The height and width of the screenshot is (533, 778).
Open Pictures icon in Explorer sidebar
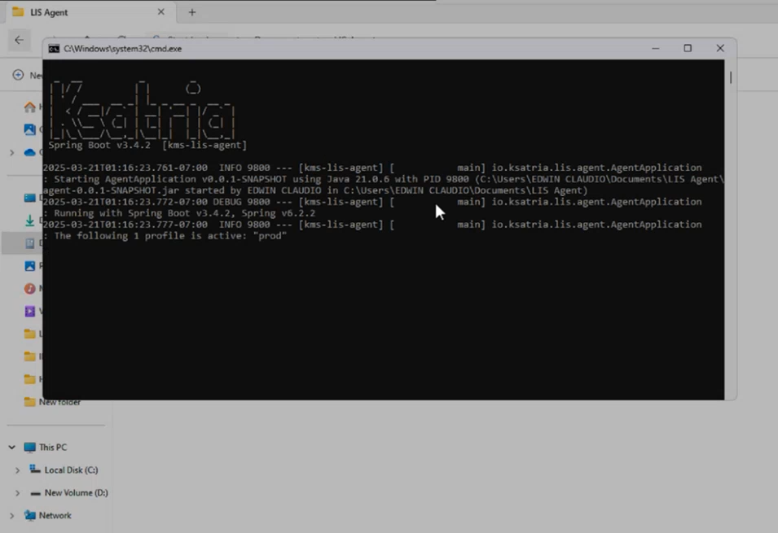[x=30, y=266]
